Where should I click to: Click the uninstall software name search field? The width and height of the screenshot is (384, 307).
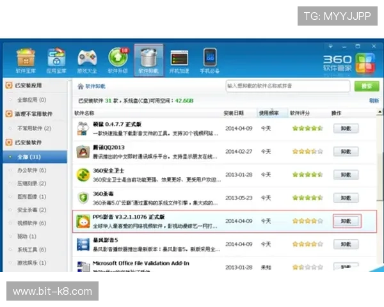point(288,85)
